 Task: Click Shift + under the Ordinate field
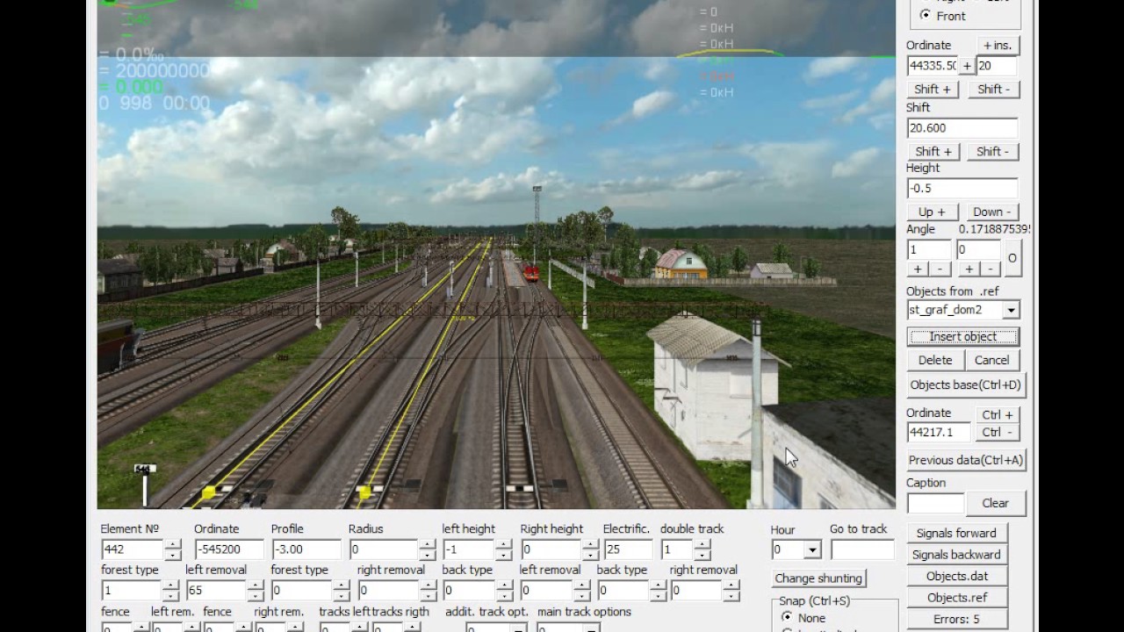pyautogui.click(x=932, y=89)
